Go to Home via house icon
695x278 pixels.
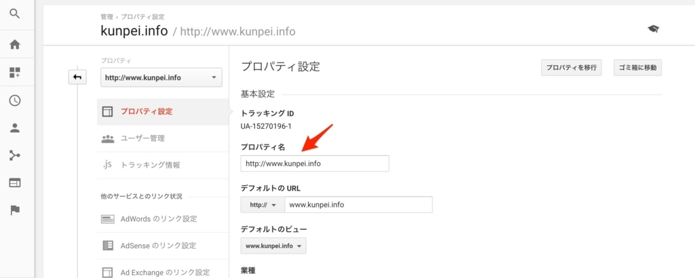click(x=15, y=44)
